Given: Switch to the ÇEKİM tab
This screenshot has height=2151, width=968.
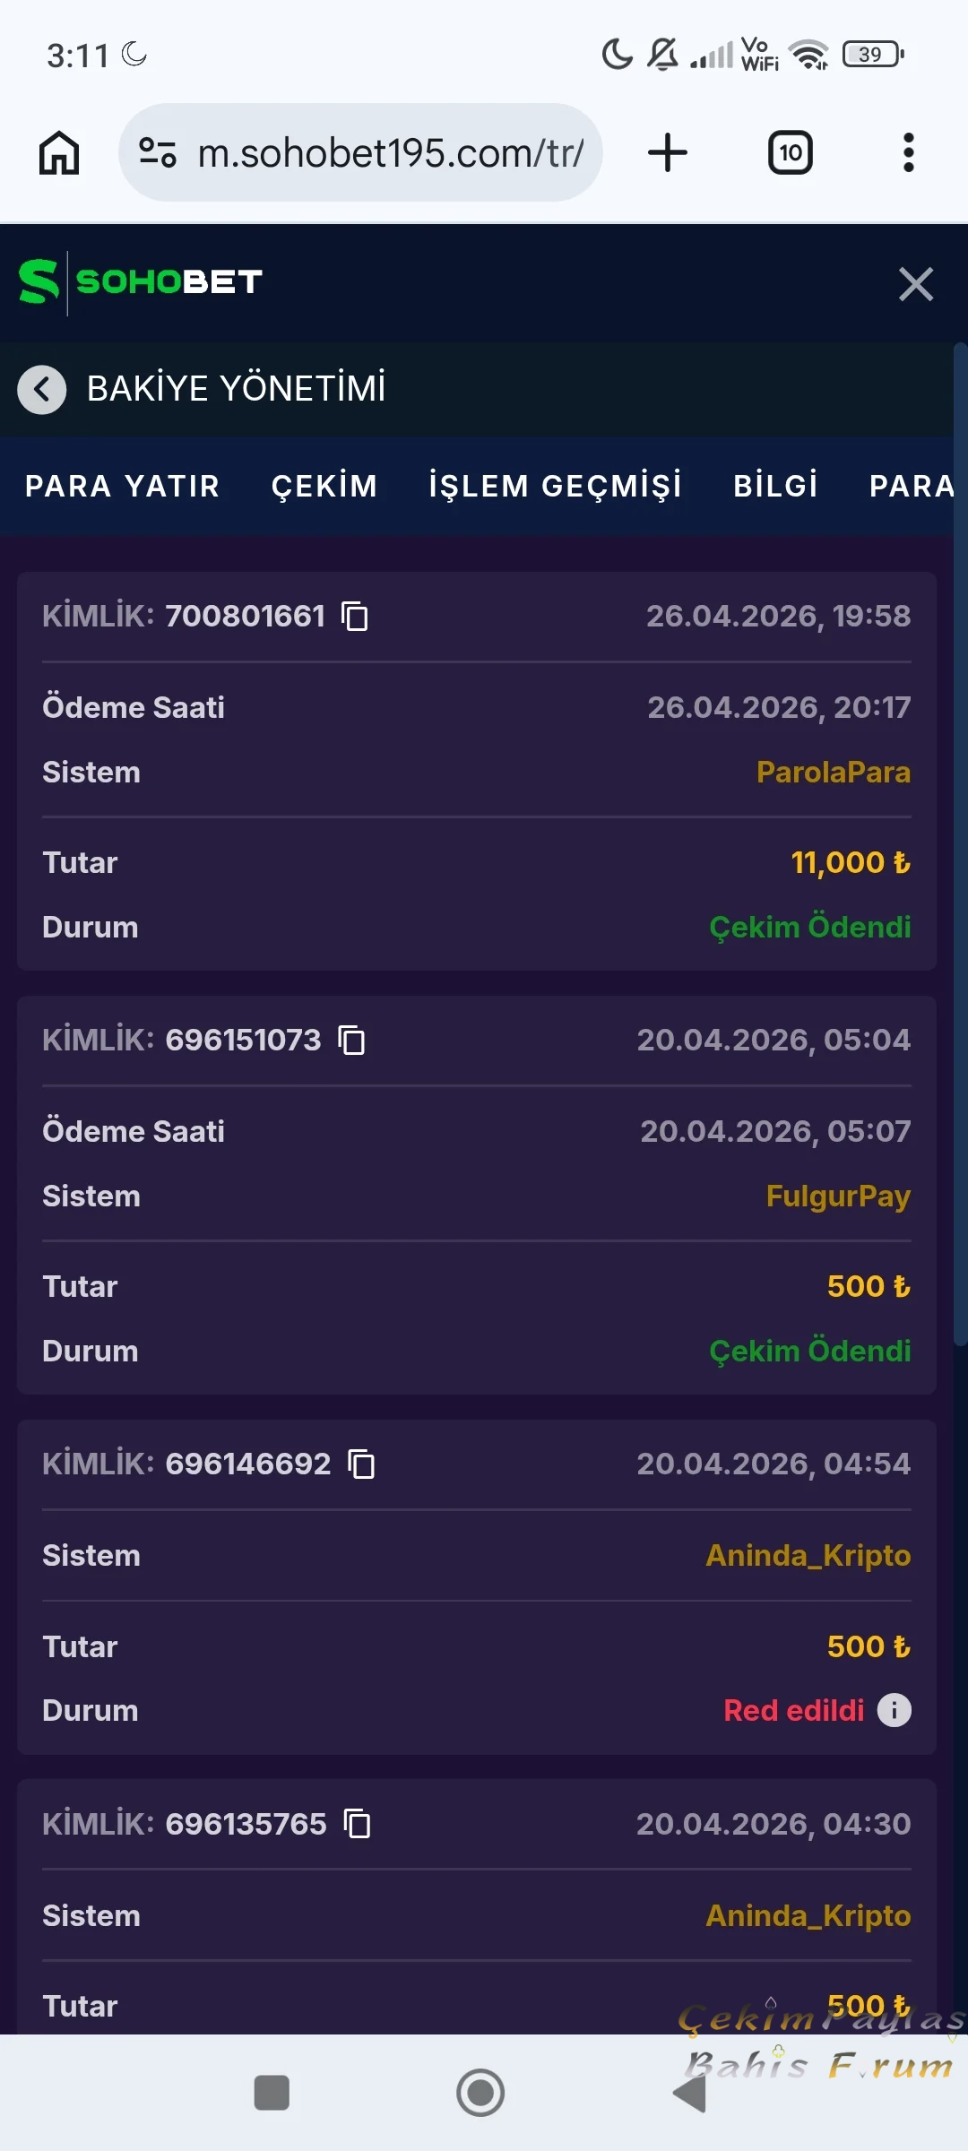Looking at the screenshot, I should coord(324,486).
